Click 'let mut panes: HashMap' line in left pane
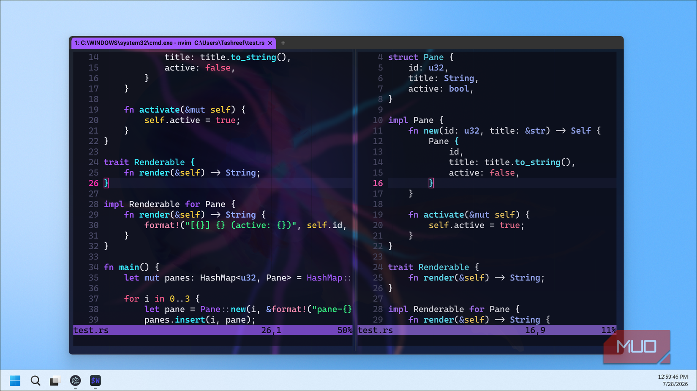Image resolution: width=697 pixels, height=391 pixels. click(238, 278)
